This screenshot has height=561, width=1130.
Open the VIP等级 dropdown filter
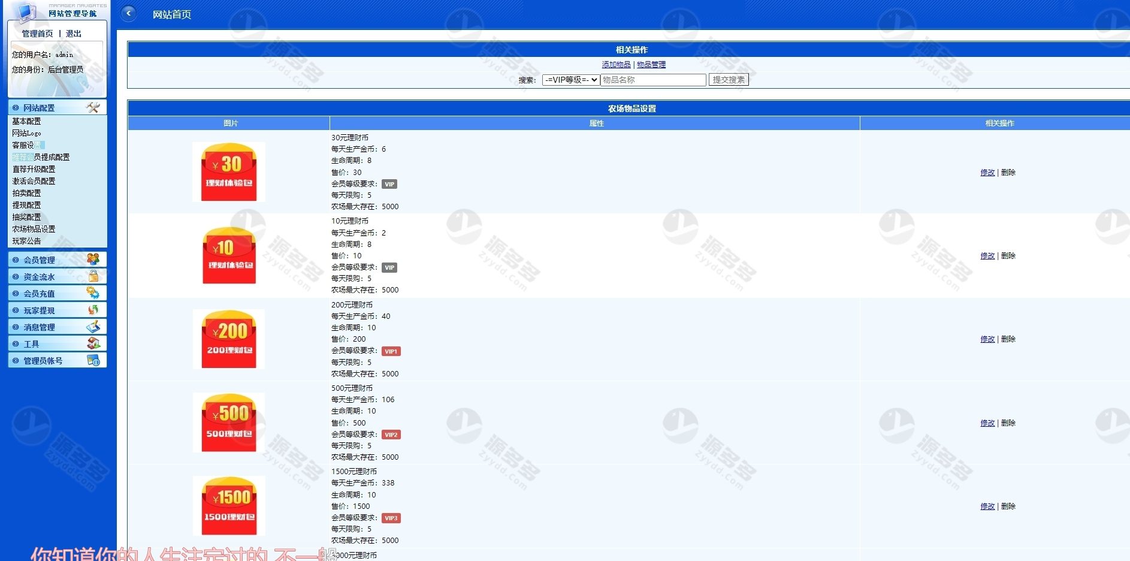[x=570, y=80]
